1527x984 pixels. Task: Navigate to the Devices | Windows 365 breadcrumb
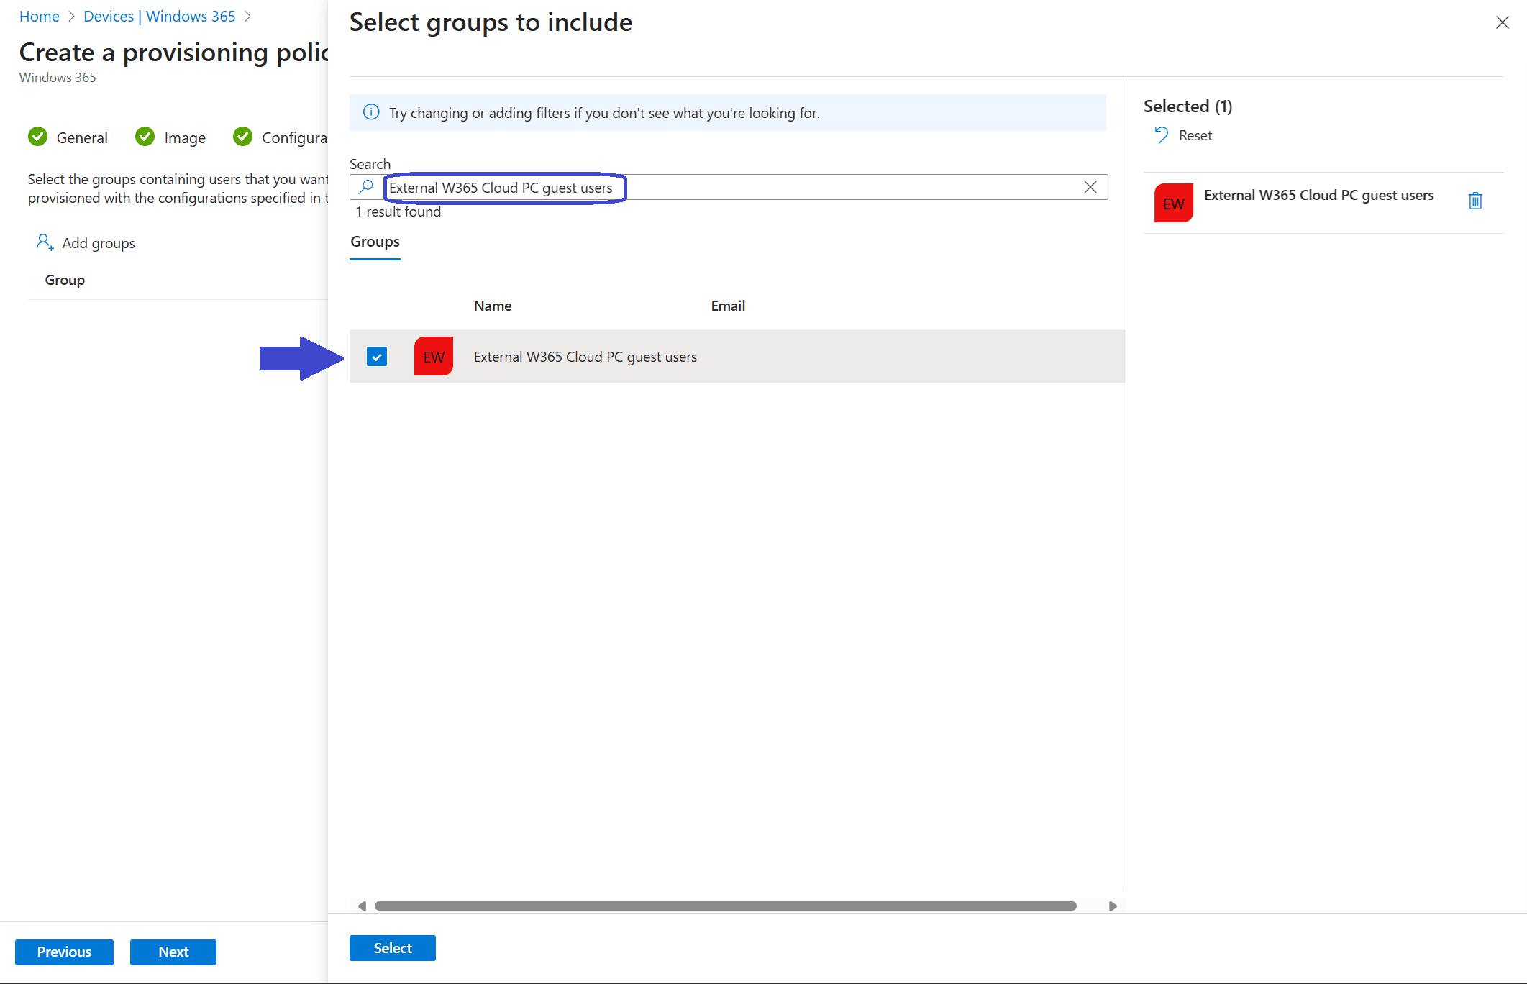tap(159, 16)
